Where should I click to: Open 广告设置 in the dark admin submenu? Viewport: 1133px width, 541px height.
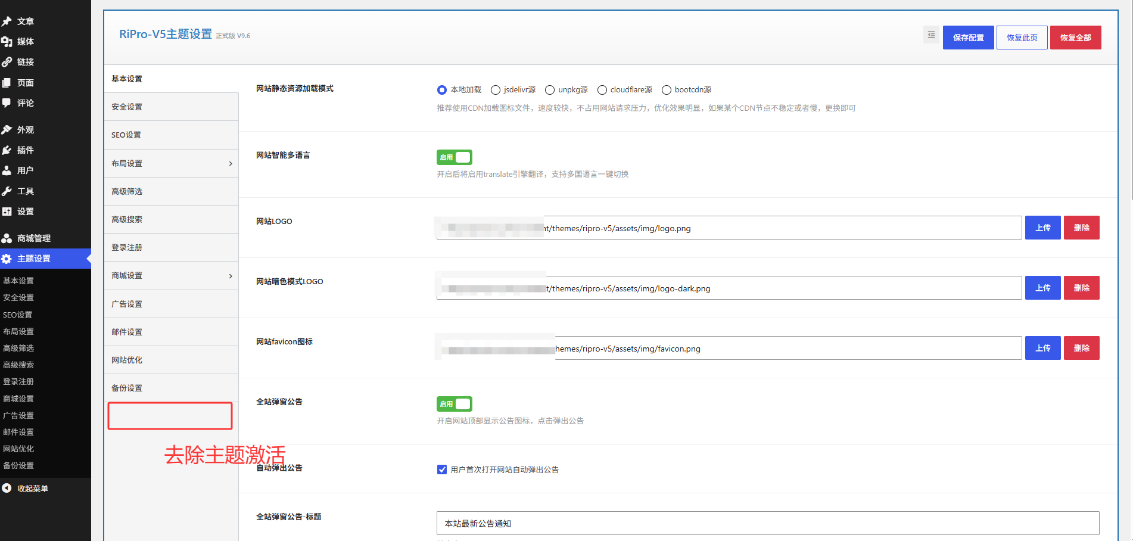pos(18,415)
